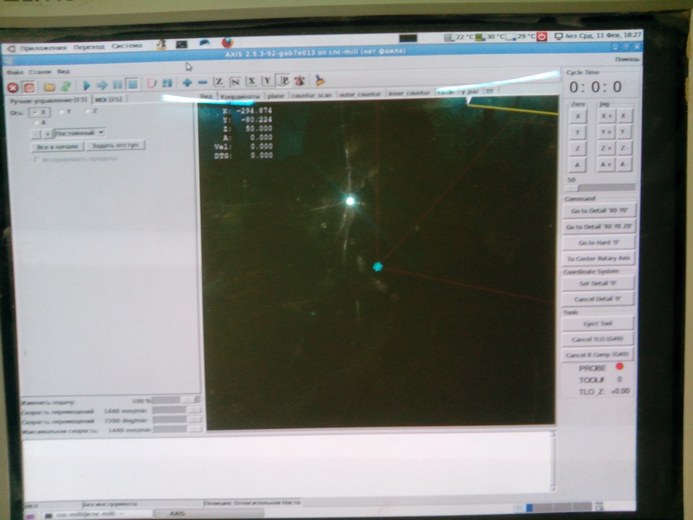Viewport: 693px width, 520px height.
Task: Click the Jog Y- button
Action: (623, 132)
